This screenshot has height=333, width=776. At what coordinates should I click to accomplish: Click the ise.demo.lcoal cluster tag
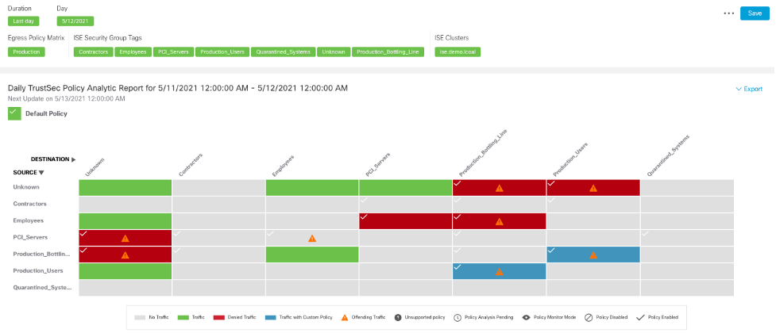[457, 52]
